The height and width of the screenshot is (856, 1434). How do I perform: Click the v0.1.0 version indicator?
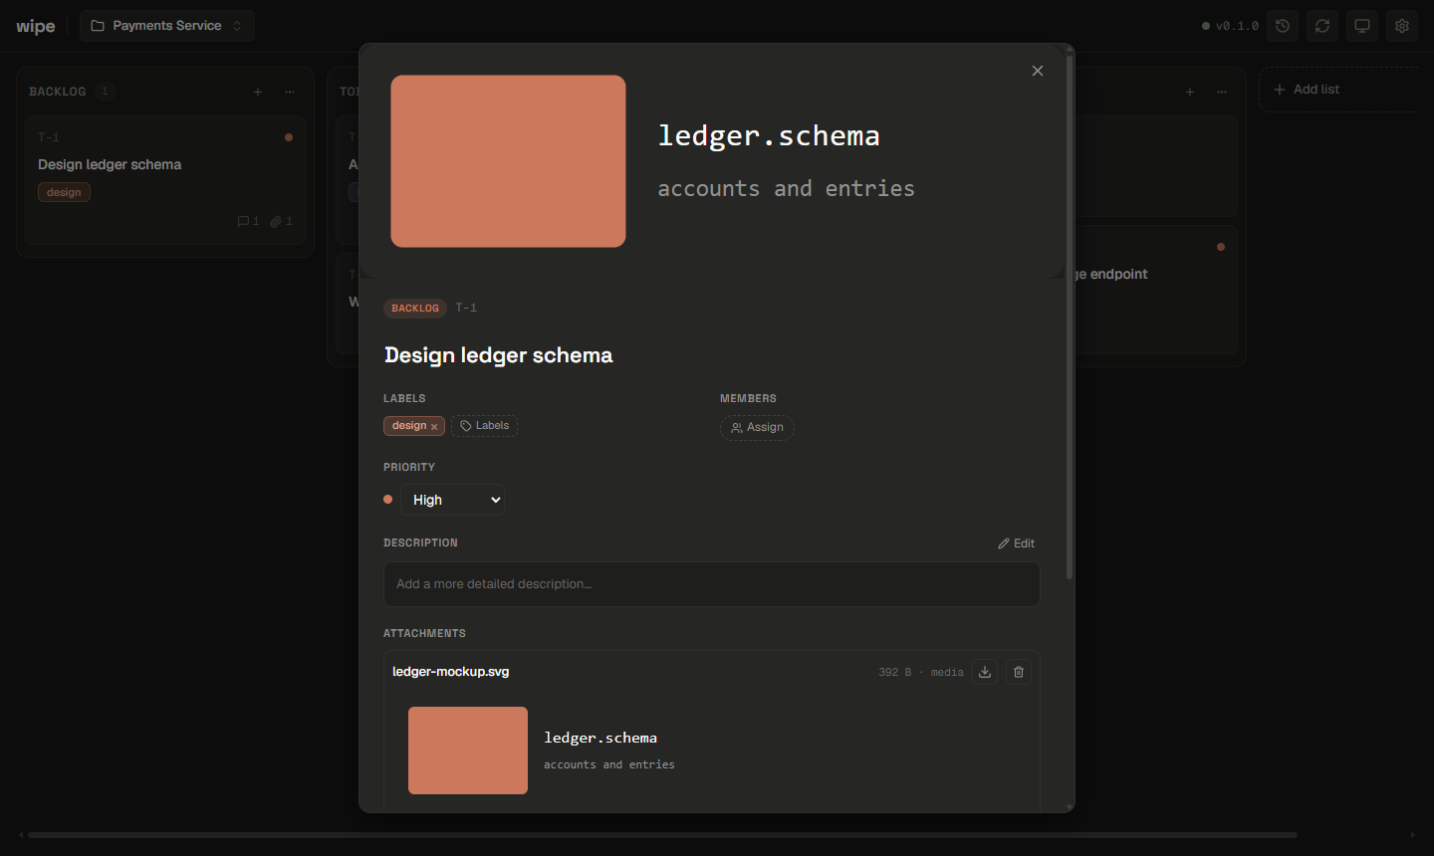(1230, 26)
